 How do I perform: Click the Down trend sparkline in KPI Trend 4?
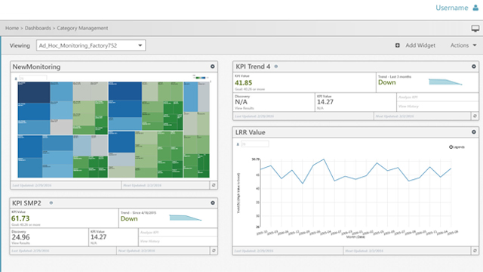(x=445, y=82)
